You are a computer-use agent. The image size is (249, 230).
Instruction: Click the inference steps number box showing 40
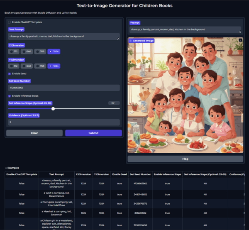tap(114, 103)
